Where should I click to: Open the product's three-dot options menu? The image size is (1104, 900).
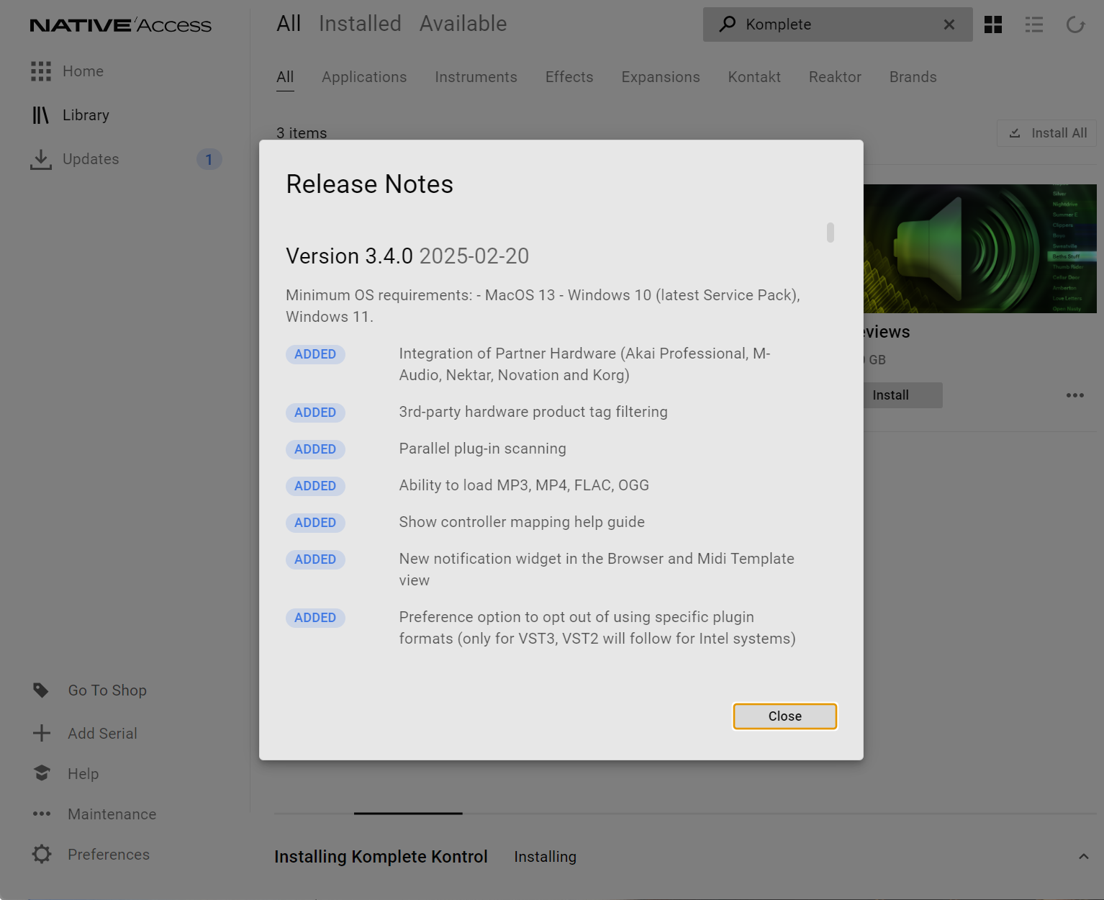(x=1075, y=395)
